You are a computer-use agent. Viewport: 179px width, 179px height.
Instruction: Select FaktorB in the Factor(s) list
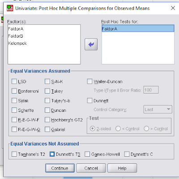(16, 36)
